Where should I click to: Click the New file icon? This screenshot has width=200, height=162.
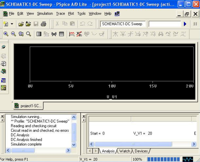click(6, 24)
